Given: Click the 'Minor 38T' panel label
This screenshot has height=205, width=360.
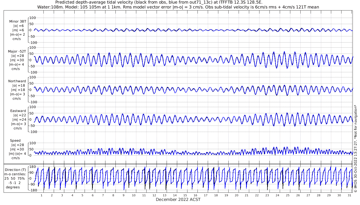Looking at the screenshot, I should tap(18, 22).
